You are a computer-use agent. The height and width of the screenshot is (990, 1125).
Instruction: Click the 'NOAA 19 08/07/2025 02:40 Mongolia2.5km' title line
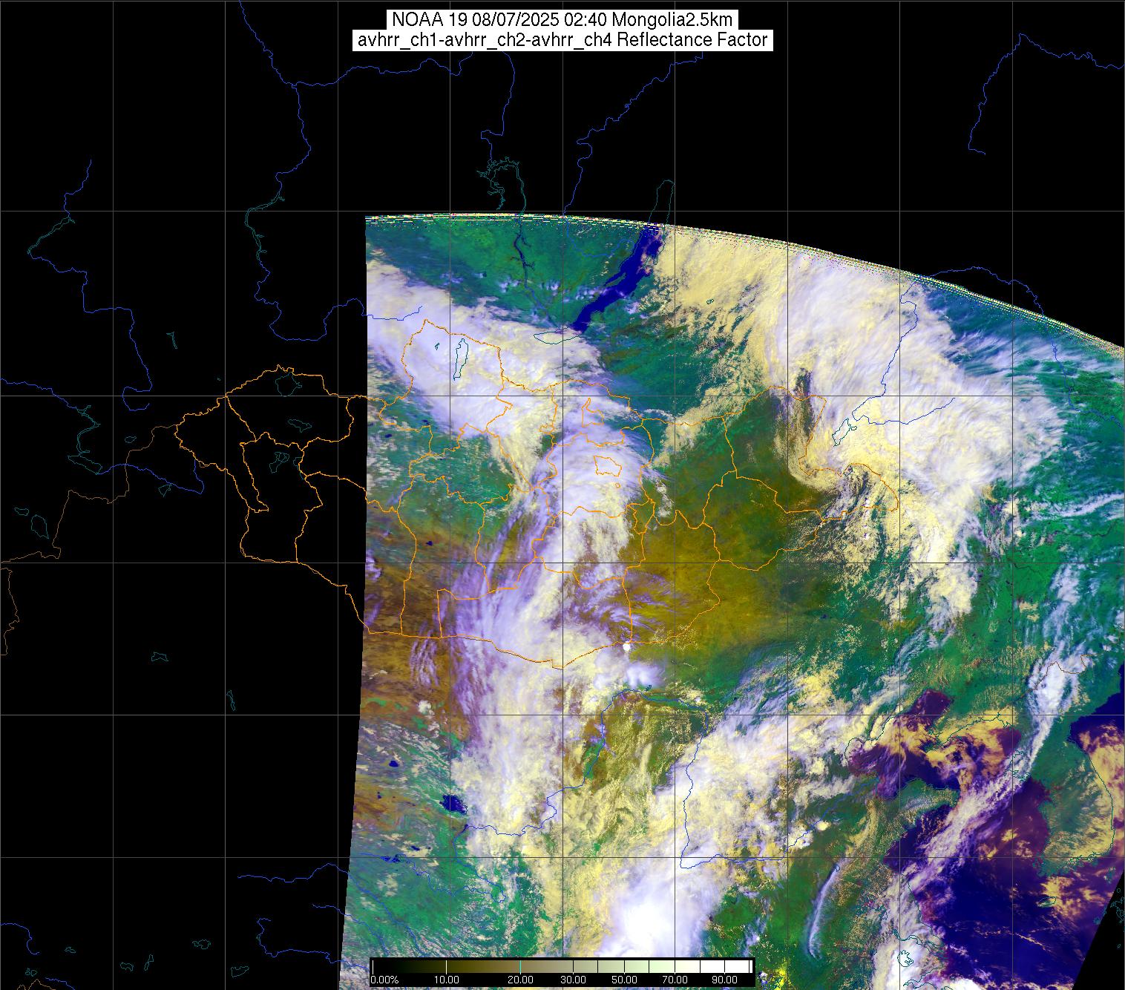562,19
